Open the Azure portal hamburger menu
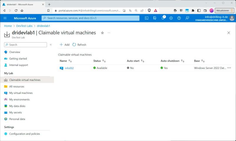The image size is (236, 141). point(5,18)
